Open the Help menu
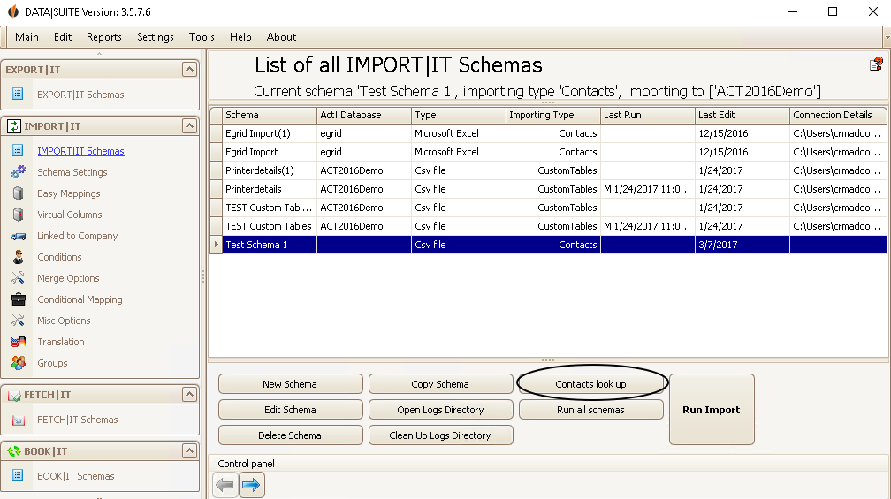Viewport: 891px width, 499px height. coord(240,37)
